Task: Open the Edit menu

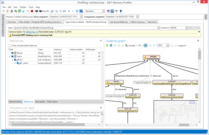Action: (9, 7)
